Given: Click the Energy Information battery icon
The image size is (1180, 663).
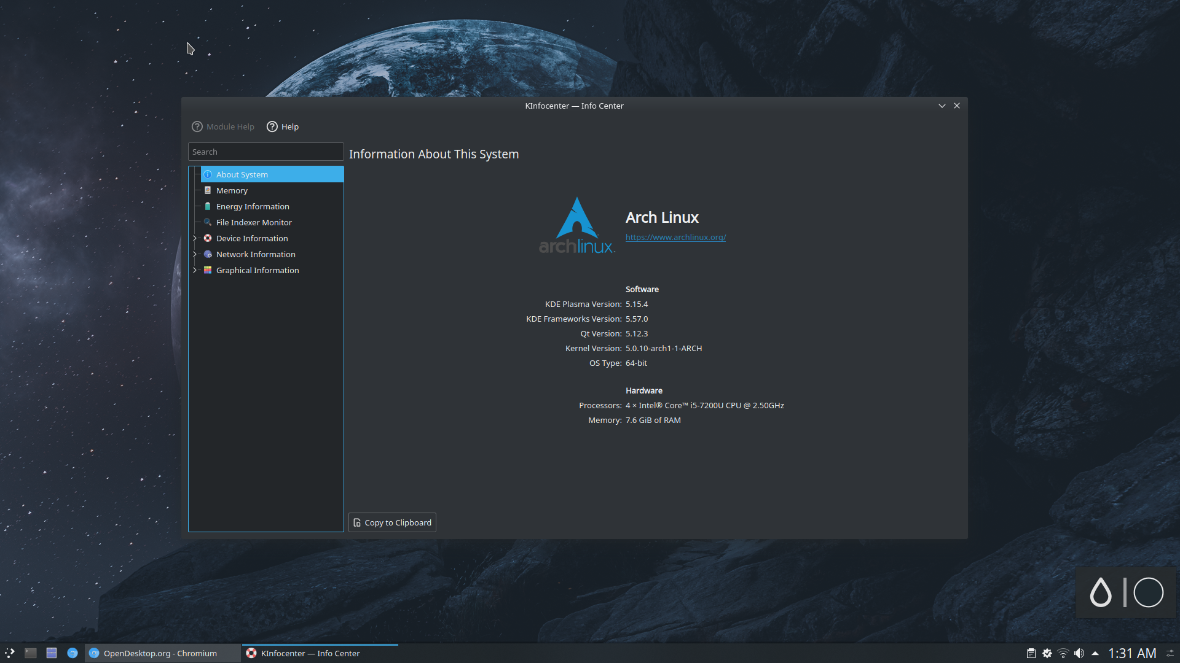Looking at the screenshot, I should coord(208,206).
